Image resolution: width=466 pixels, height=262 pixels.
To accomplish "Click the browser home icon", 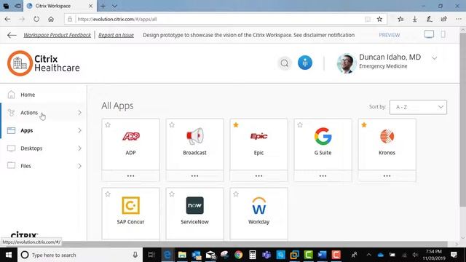I will click(51, 19).
